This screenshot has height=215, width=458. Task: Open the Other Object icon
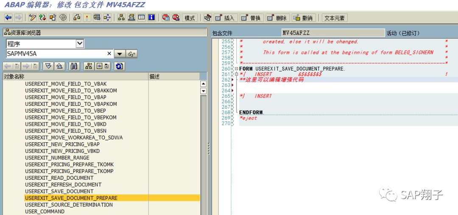coord(53,17)
